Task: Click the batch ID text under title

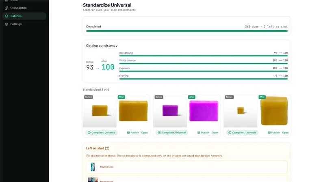Action: [109, 10]
